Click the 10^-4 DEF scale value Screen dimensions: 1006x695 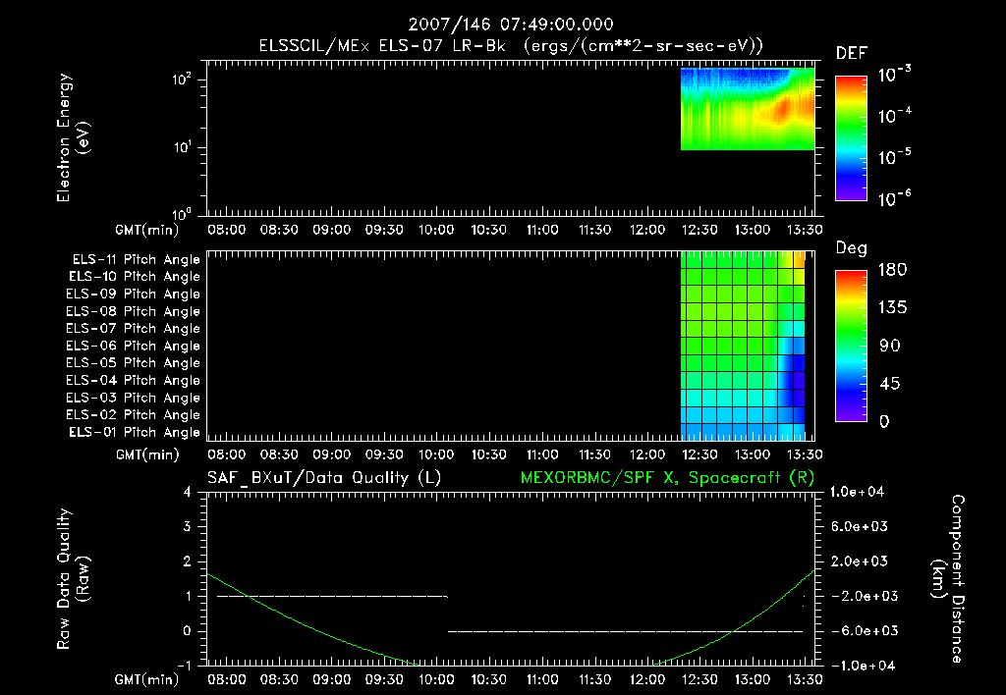pyautogui.click(x=894, y=115)
